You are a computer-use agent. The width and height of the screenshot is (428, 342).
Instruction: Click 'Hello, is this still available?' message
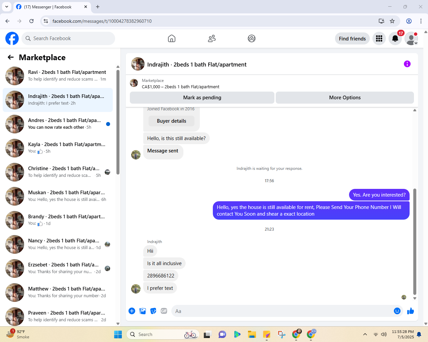[176, 138]
